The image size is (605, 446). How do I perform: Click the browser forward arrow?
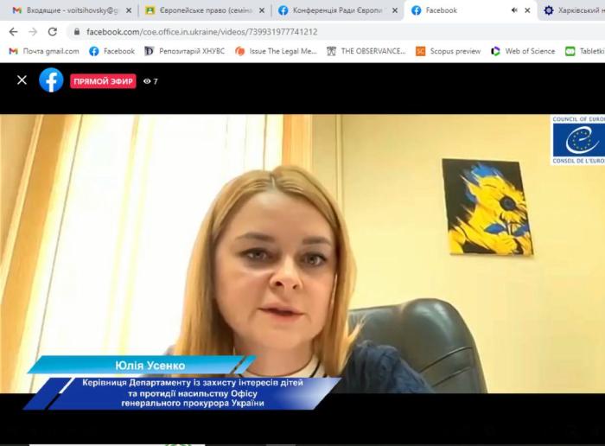33,32
